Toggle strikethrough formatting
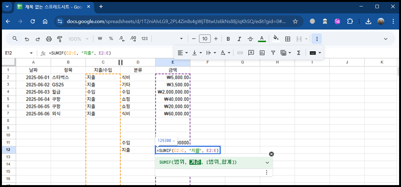This screenshot has width=401, height=187. [250, 39]
